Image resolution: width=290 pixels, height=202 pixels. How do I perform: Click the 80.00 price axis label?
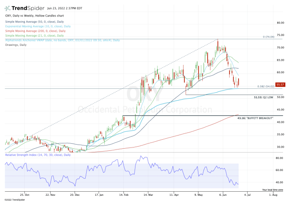pos(280,23)
